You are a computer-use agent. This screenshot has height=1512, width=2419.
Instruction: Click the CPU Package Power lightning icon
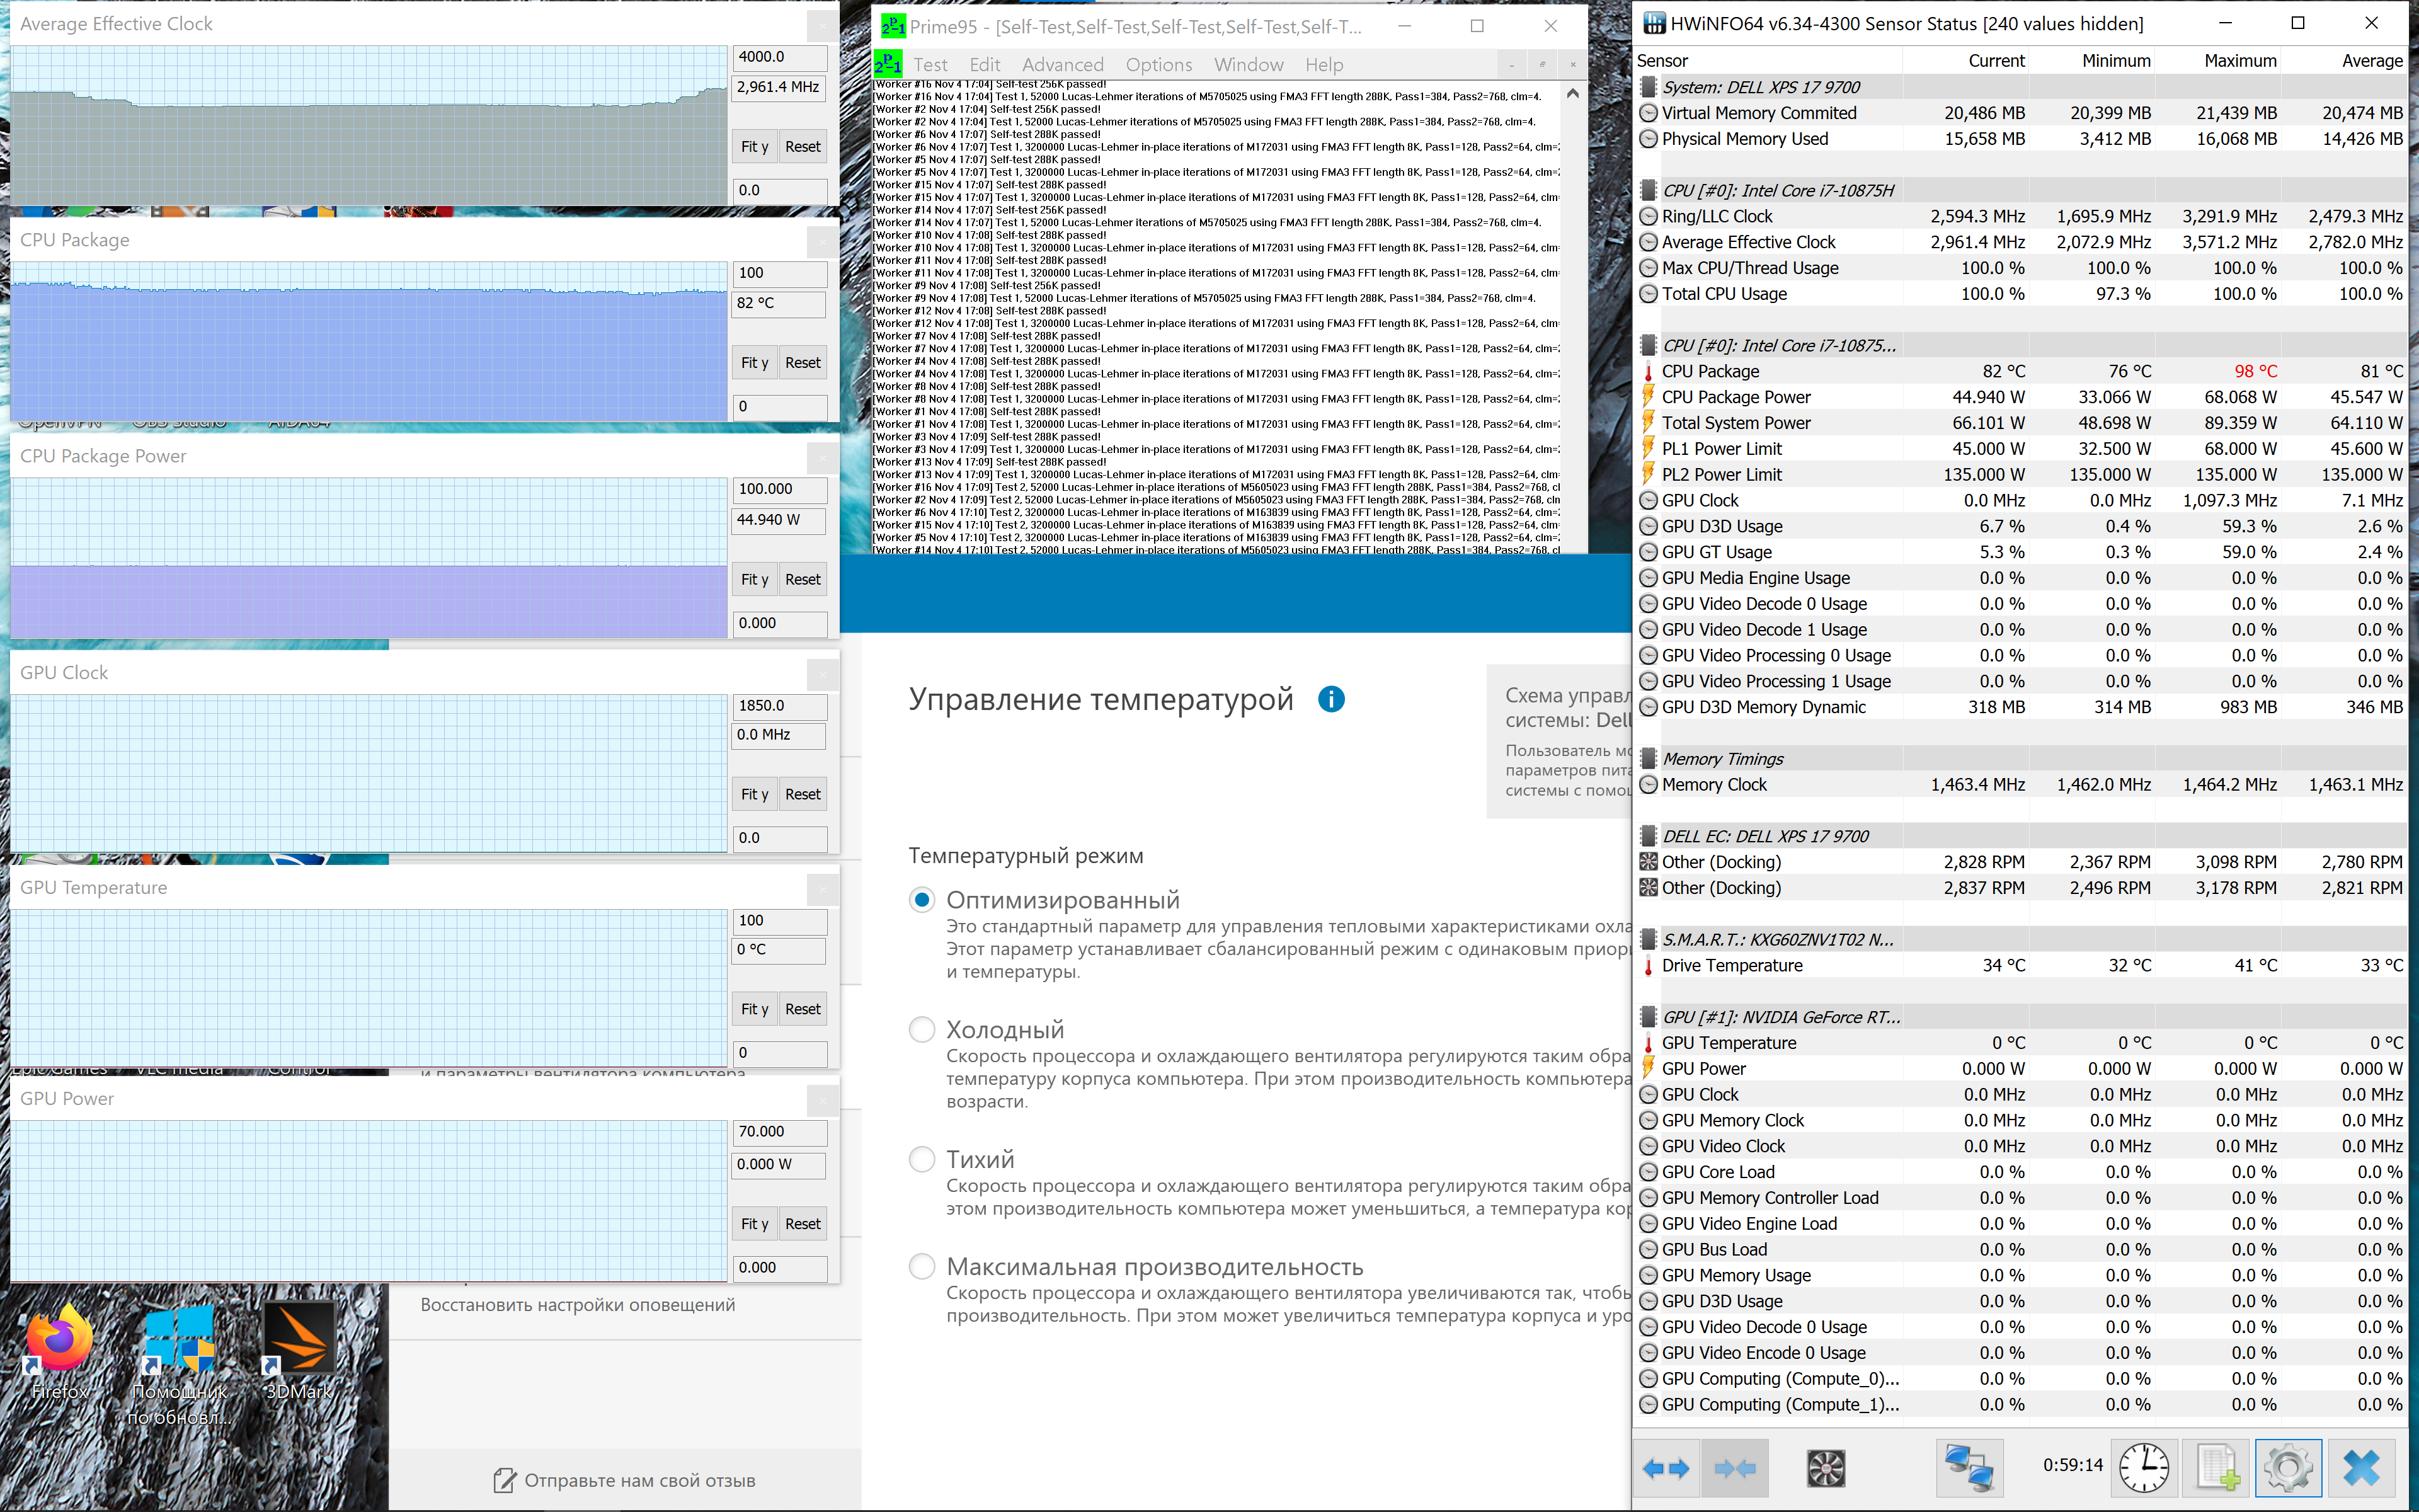pyautogui.click(x=1649, y=397)
